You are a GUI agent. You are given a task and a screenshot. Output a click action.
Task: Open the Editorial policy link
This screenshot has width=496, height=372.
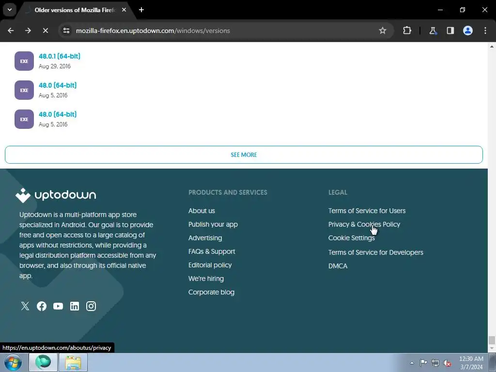point(210,265)
